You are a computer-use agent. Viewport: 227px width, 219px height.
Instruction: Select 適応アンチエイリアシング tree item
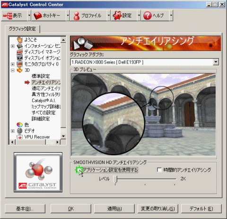(x=46, y=88)
